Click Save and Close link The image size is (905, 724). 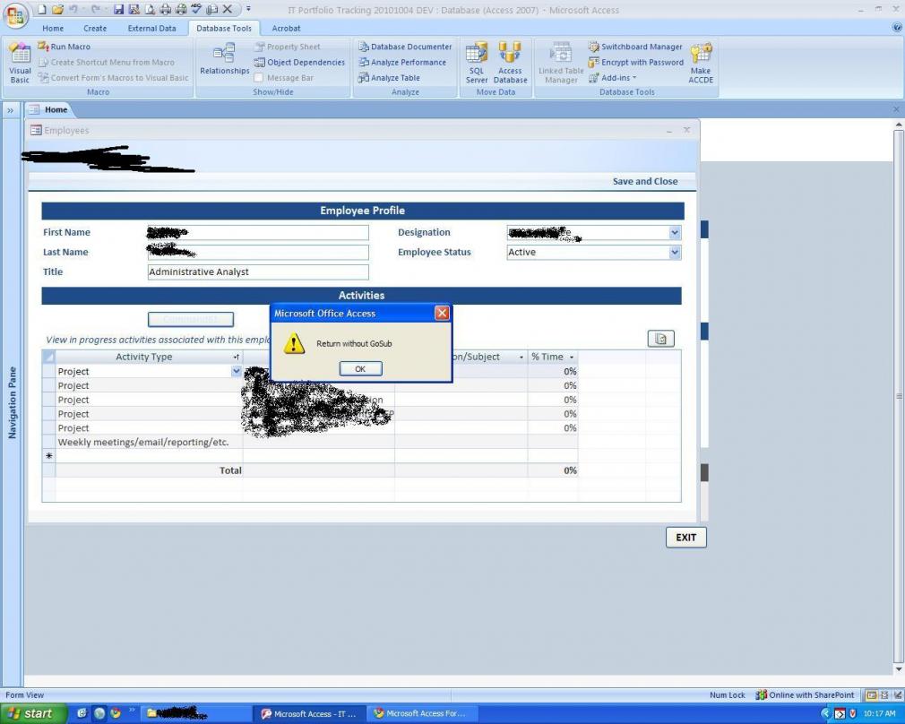pos(645,181)
